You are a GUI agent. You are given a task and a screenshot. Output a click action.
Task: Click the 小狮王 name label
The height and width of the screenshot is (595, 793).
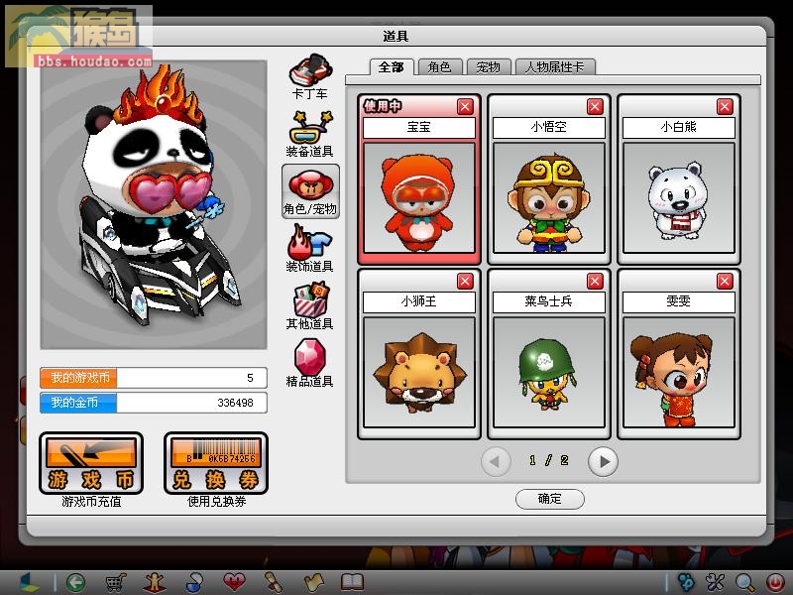point(419,302)
